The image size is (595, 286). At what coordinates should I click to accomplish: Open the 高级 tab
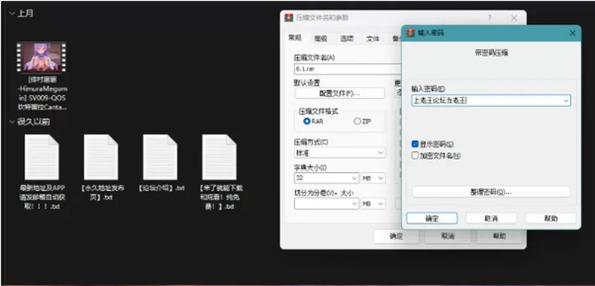click(320, 38)
